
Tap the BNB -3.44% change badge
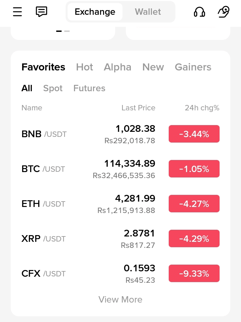[194, 134]
